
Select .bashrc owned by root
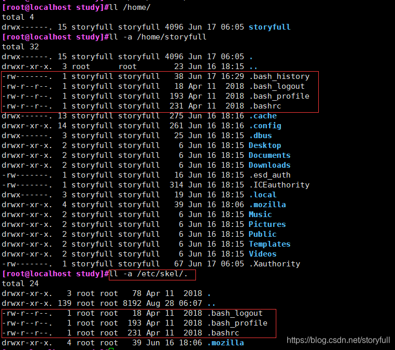pos(223,333)
